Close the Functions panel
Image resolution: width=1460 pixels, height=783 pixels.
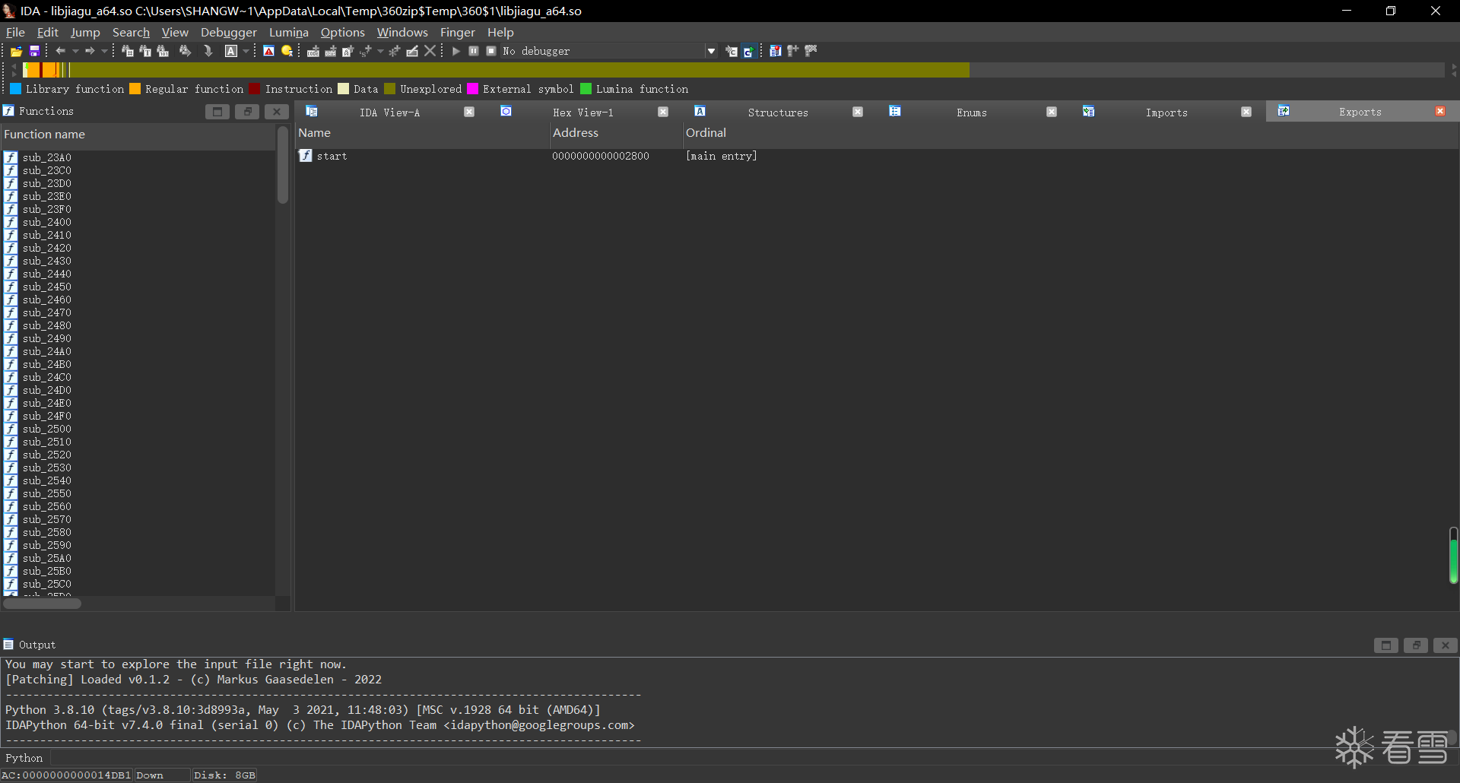pos(277,112)
